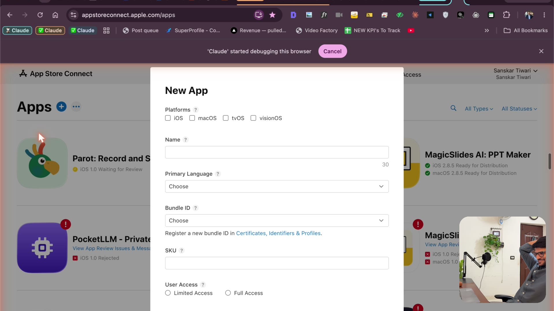Open PocketLLM's View App Review Issues link

coord(111,248)
